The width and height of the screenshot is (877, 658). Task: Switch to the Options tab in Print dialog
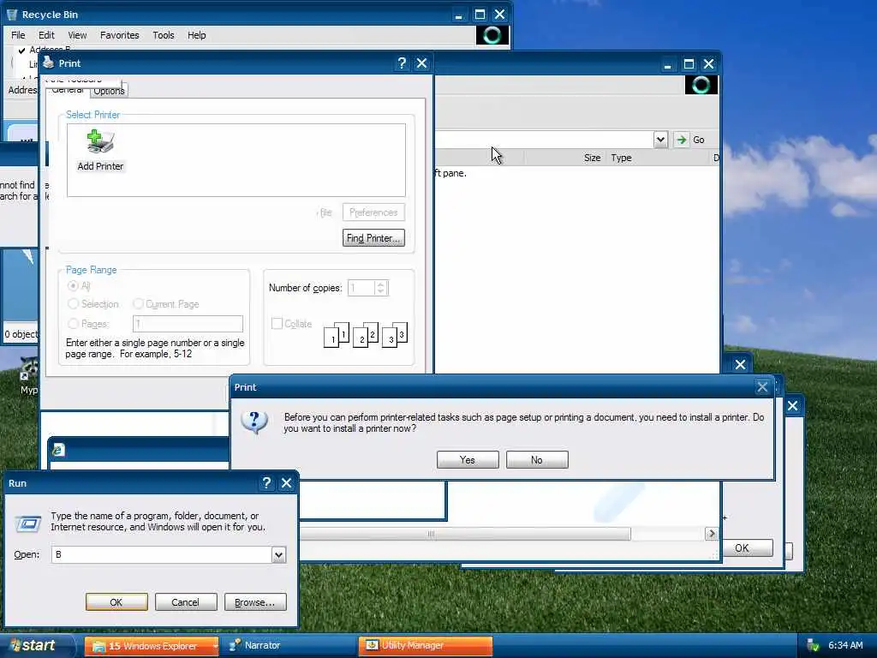point(109,90)
